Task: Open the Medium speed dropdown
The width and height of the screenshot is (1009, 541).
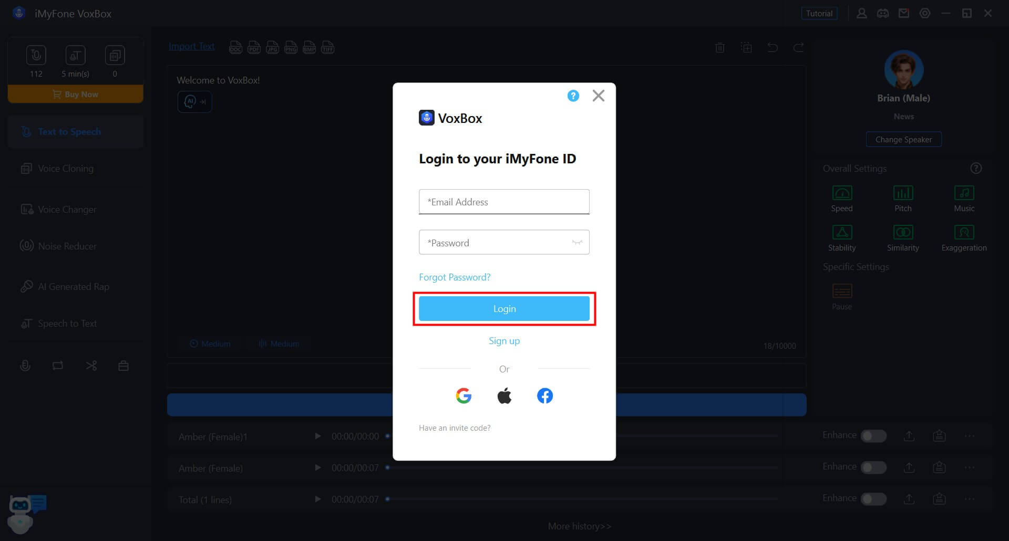Action: [x=210, y=344]
